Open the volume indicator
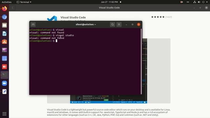 tap(199, 2)
